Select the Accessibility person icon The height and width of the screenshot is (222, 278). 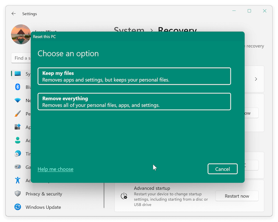point(18,180)
